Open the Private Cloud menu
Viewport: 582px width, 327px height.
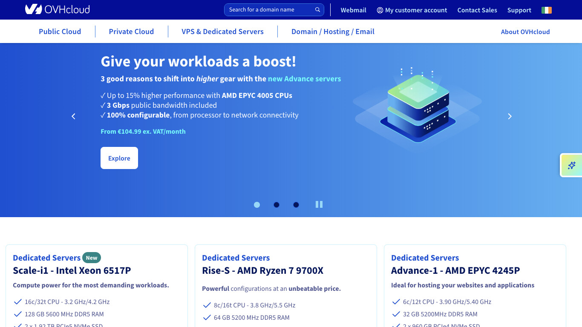click(x=131, y=32)
